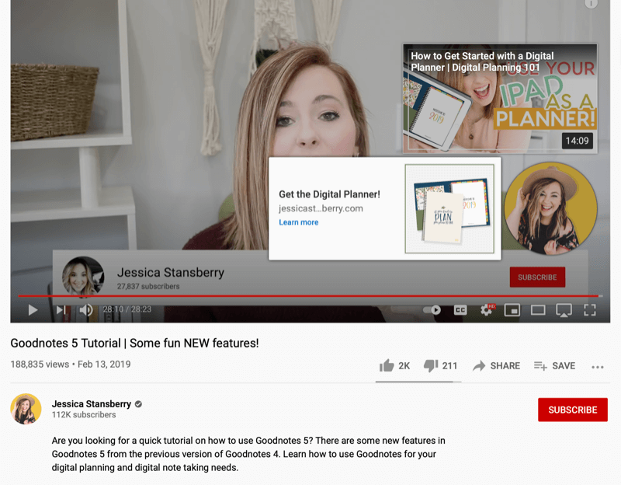Open the channel avatar below the video
Viewport: 621px width, 485px height.
pyautogui.click(x=26, y=409)
